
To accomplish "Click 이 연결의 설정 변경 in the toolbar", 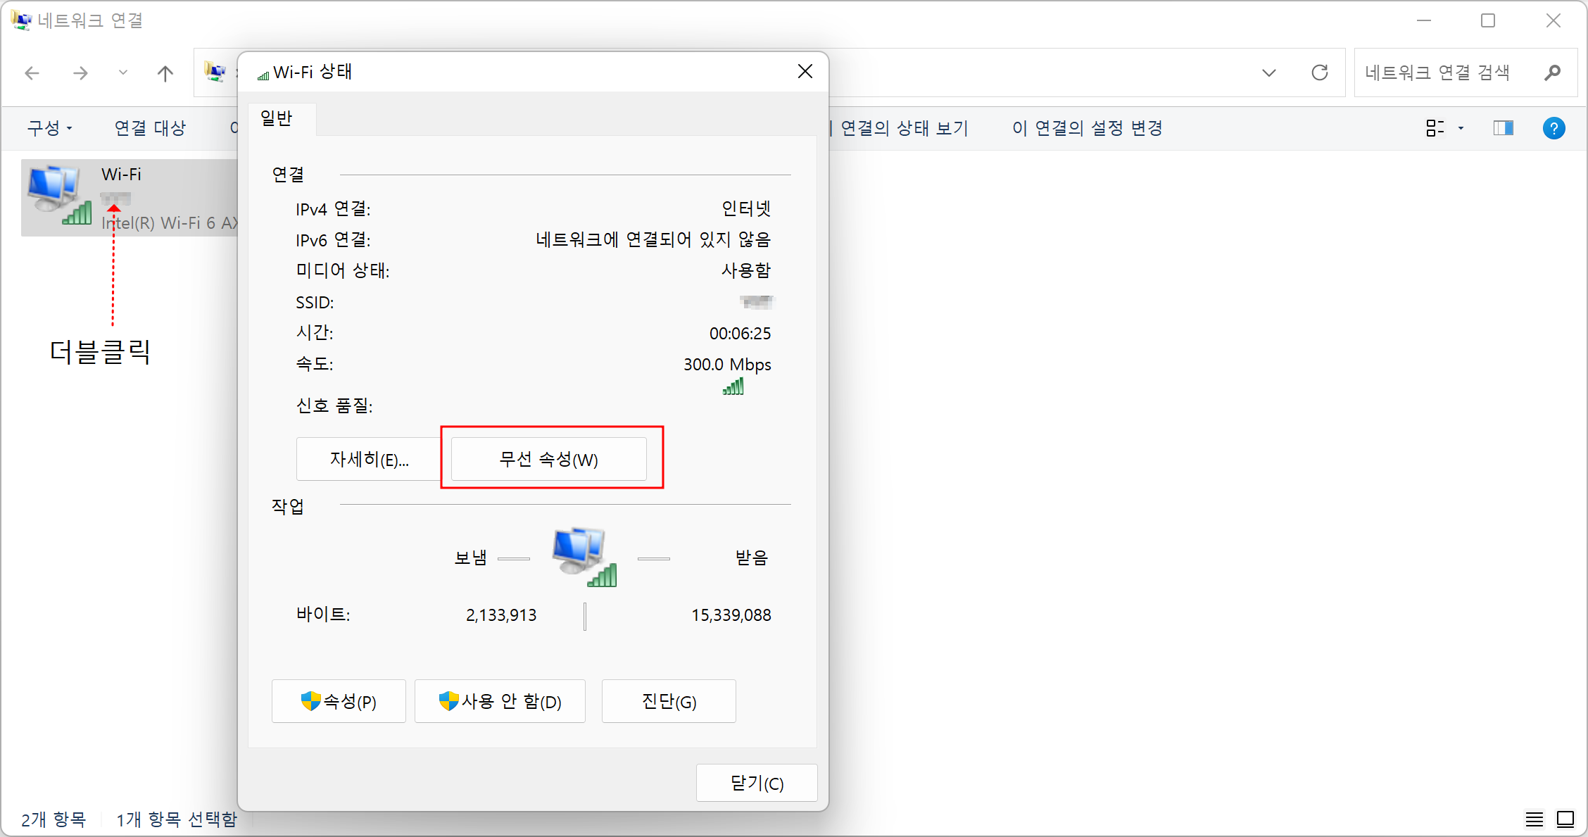I will click(x=1087, y=128).
